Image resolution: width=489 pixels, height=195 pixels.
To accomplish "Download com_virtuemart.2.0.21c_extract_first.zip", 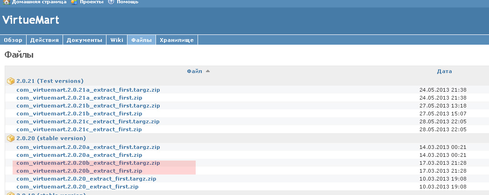I will coord(79,129).
